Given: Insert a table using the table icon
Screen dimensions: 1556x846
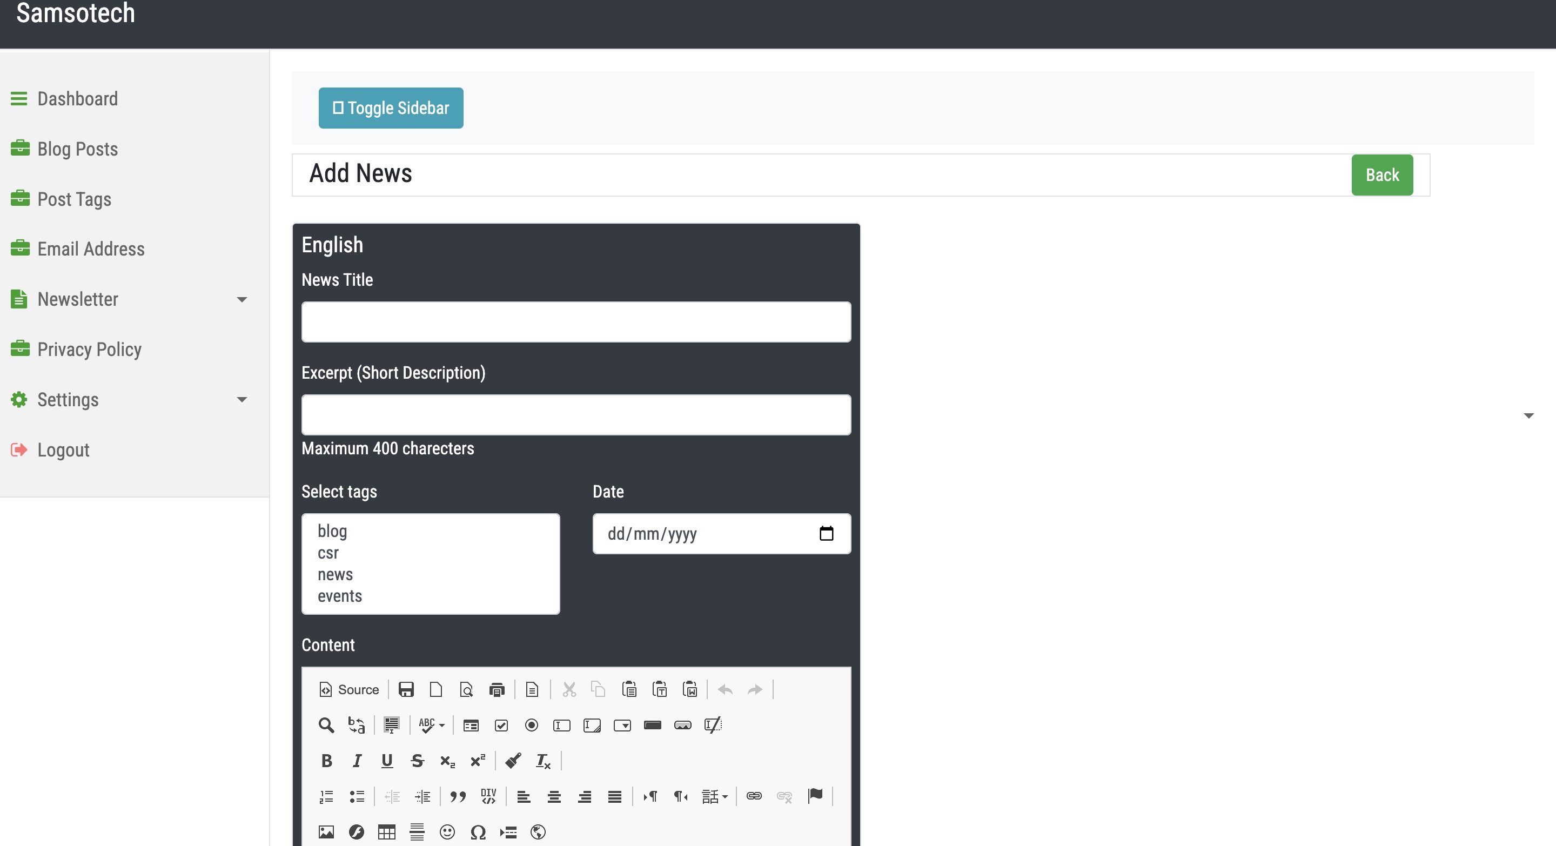Looking at the screenshot, I should [387, 832].
